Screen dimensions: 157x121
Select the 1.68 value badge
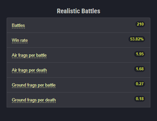click(140, 69)
